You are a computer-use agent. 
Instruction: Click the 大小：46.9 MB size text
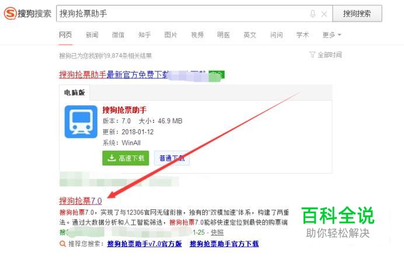(x=161, y=121)
